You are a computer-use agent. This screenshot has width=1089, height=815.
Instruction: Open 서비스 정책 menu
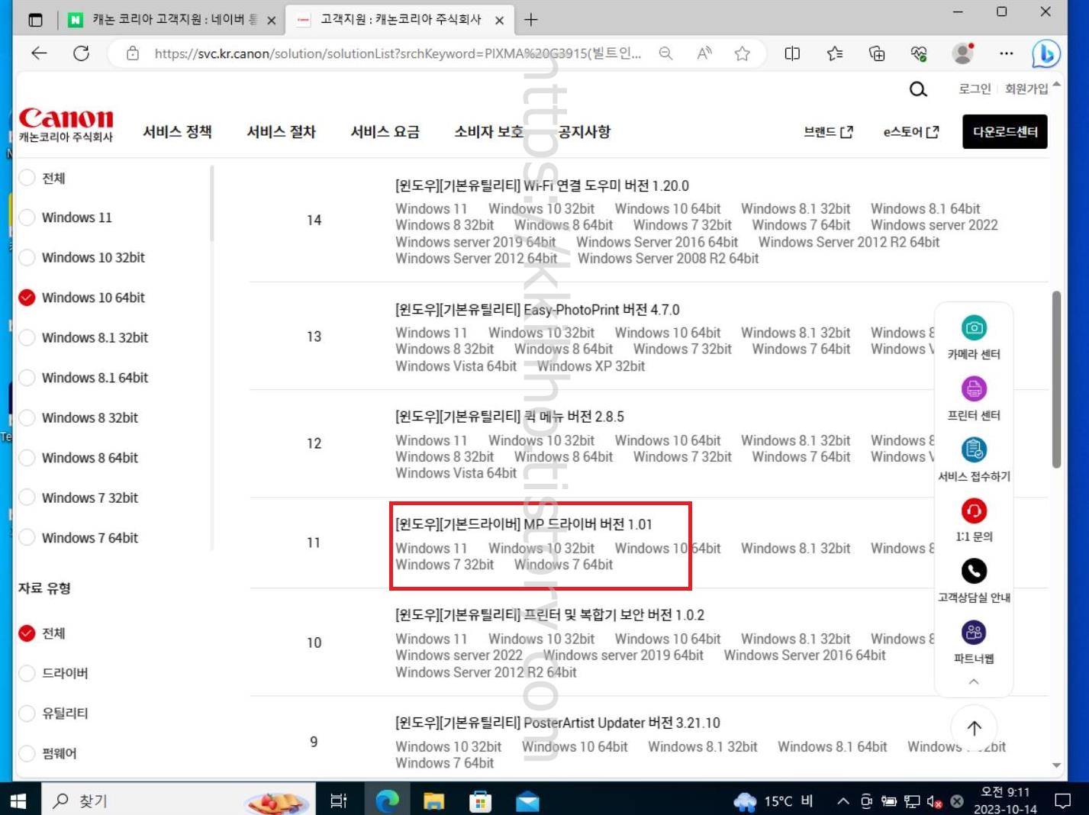(x=177, y=131)
